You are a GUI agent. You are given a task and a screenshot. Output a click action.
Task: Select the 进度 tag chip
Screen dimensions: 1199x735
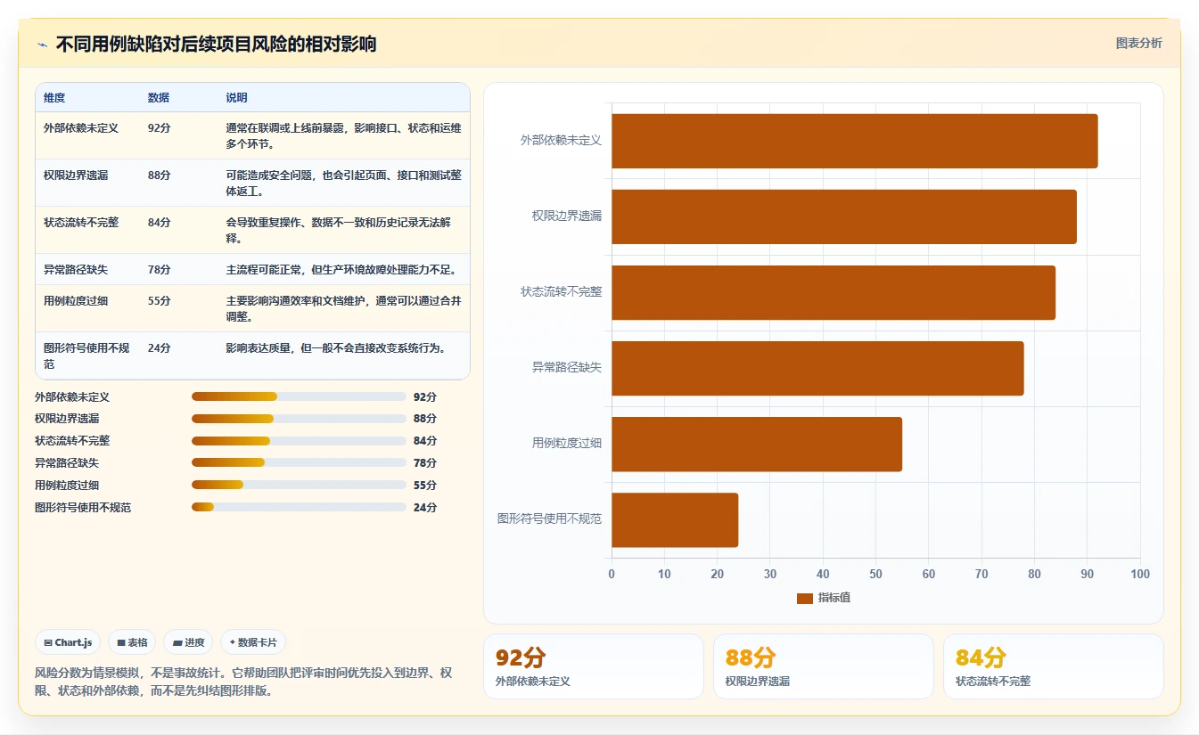pos(188,642)
